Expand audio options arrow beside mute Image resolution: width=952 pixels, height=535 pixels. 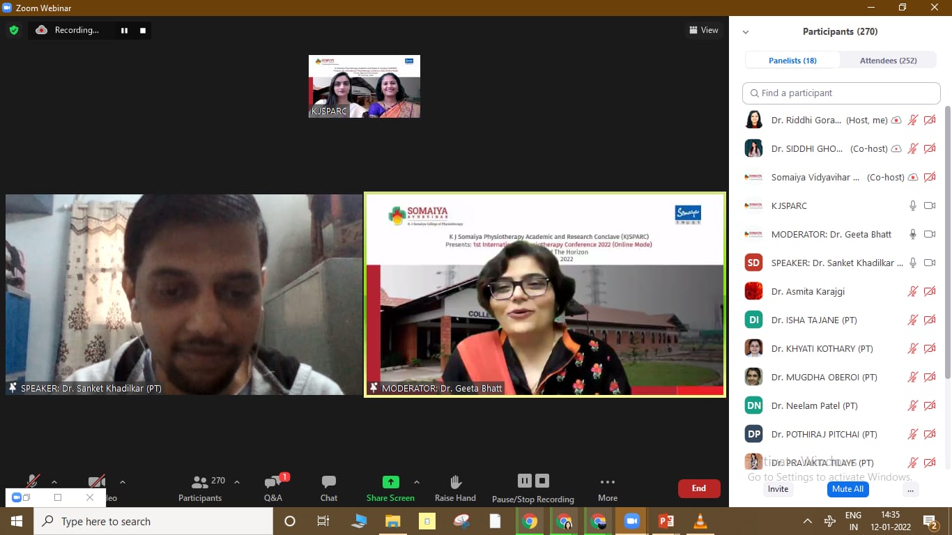coord(54,482)
